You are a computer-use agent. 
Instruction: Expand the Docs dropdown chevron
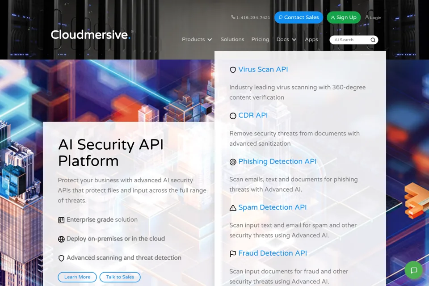294,40
